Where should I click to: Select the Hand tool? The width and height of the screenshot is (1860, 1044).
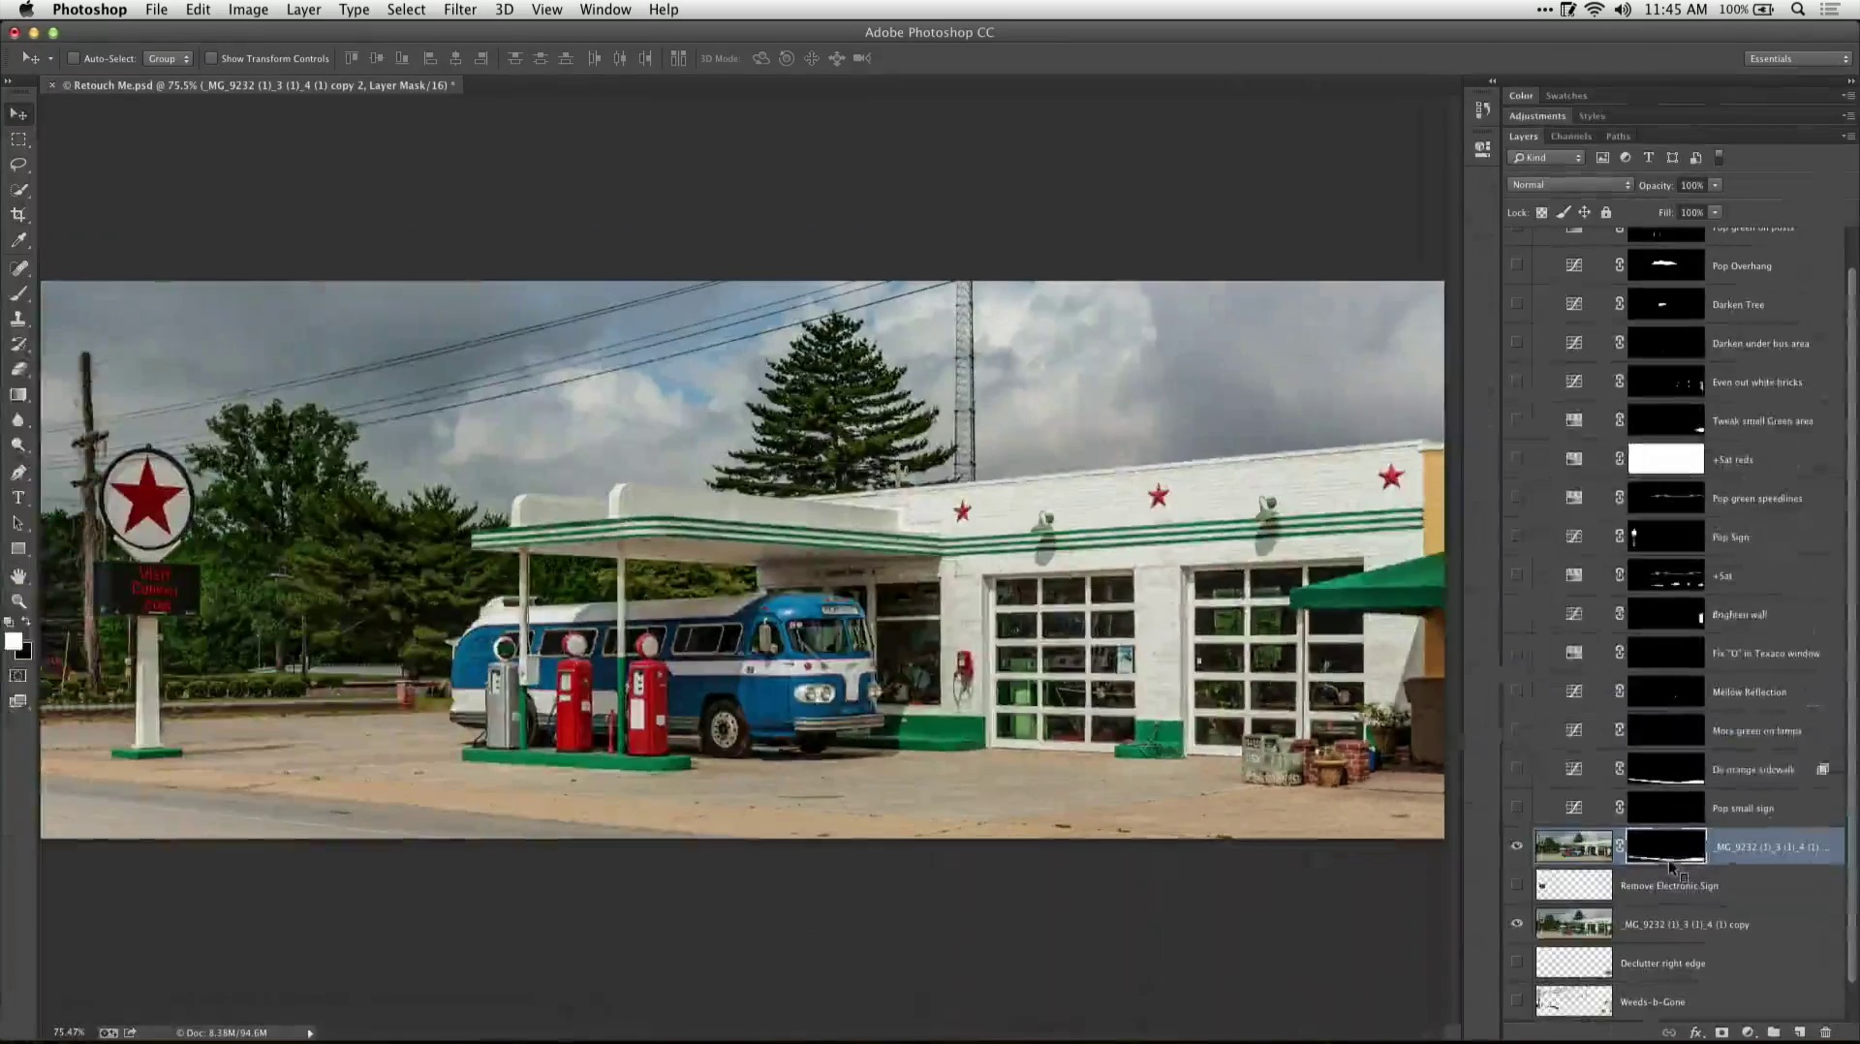pos(18,576)
